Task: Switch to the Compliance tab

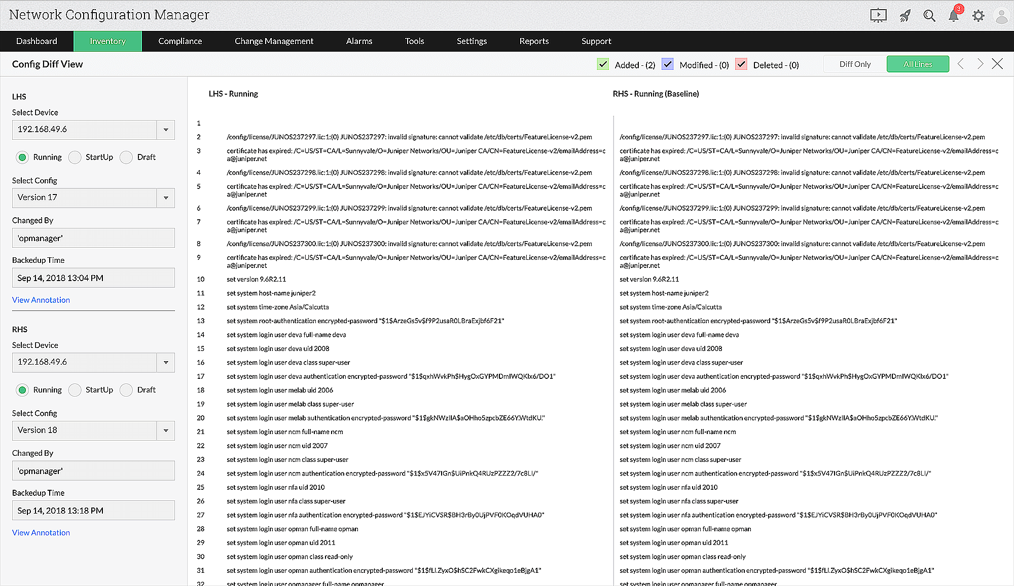Action: (x=180, y=41)
